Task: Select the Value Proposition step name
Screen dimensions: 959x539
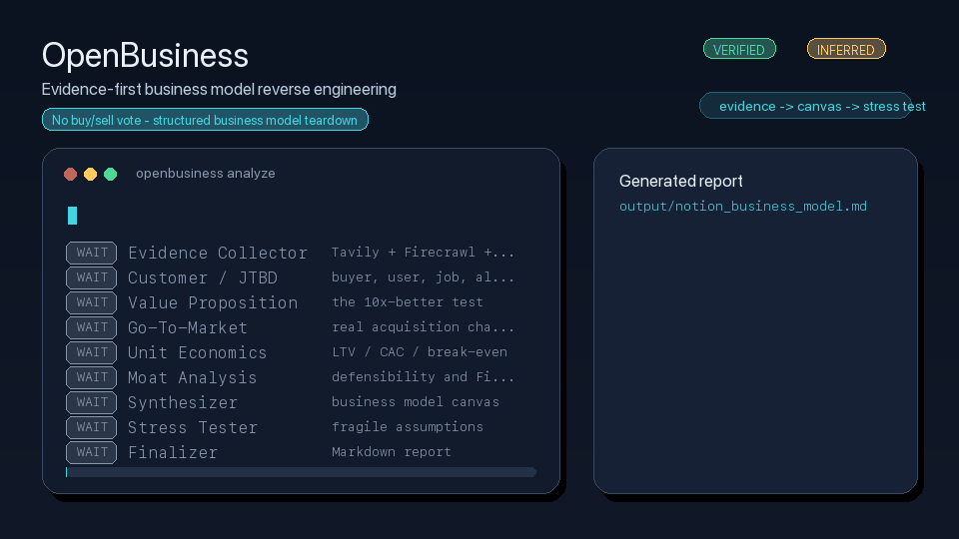Action: pos(213,303)
